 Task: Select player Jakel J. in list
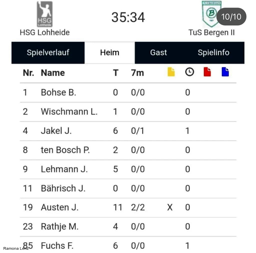(56, 131)
